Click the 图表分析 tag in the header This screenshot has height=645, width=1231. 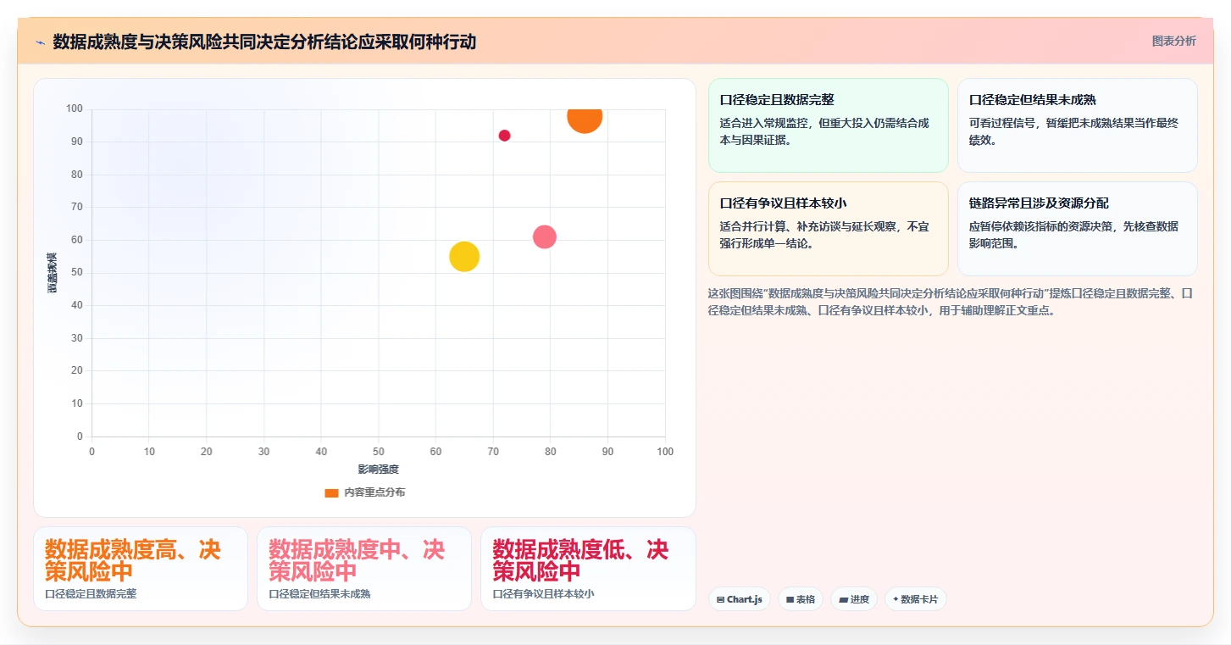(1173, 41)
